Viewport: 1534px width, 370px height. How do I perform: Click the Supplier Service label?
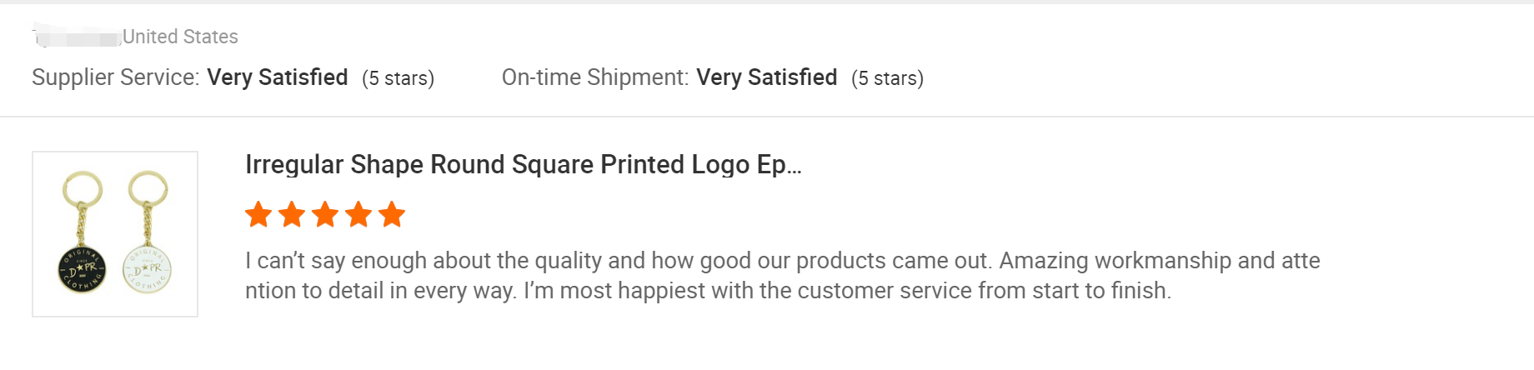[116, 77]
